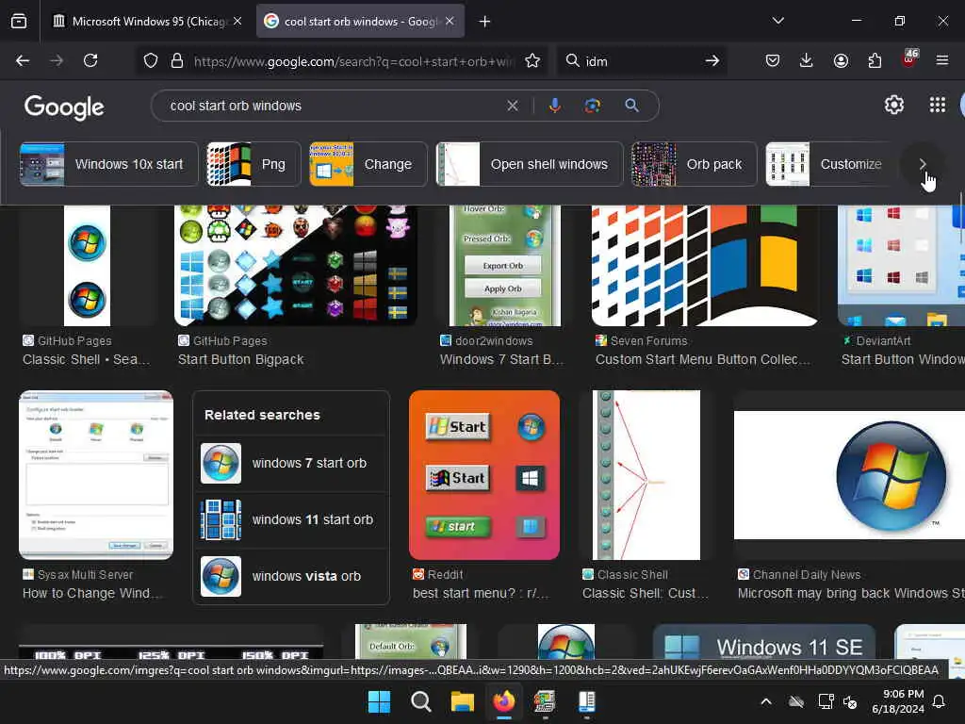Open Google Lens image search
This screenshot has width=965, height=724.
[592, 106]
